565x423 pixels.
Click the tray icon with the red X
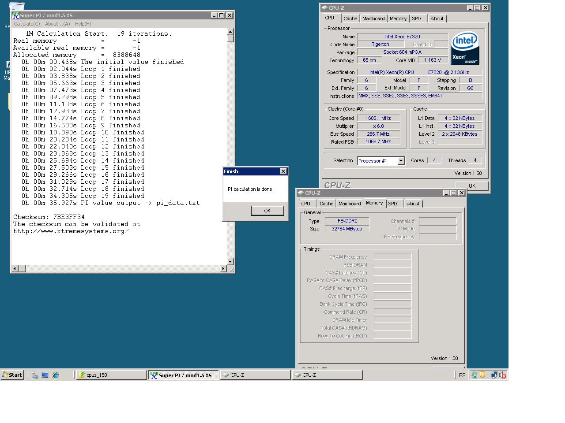[503, 375]
